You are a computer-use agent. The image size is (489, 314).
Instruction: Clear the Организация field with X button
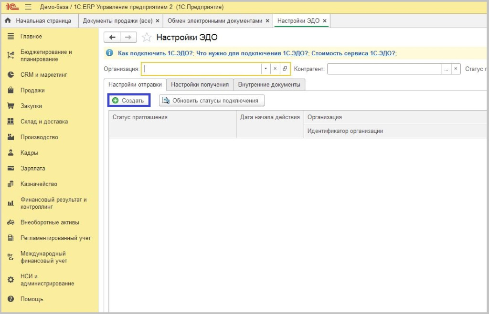[275, 69]
